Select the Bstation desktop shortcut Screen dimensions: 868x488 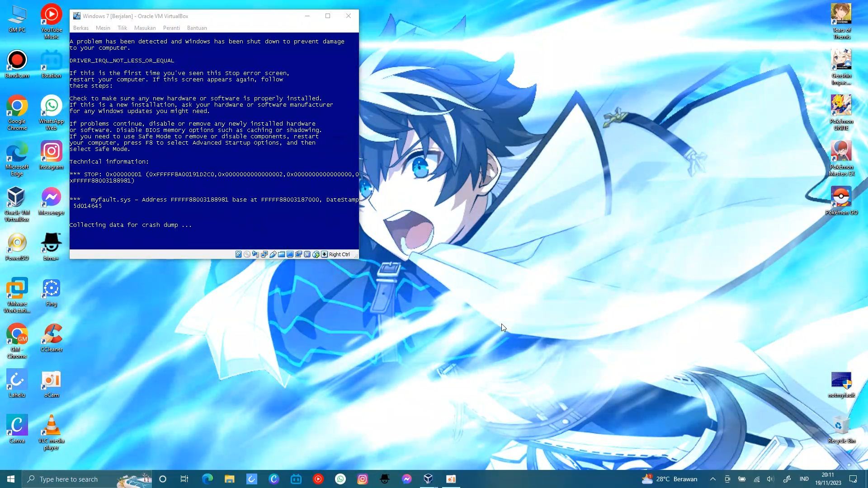point(52,64)
